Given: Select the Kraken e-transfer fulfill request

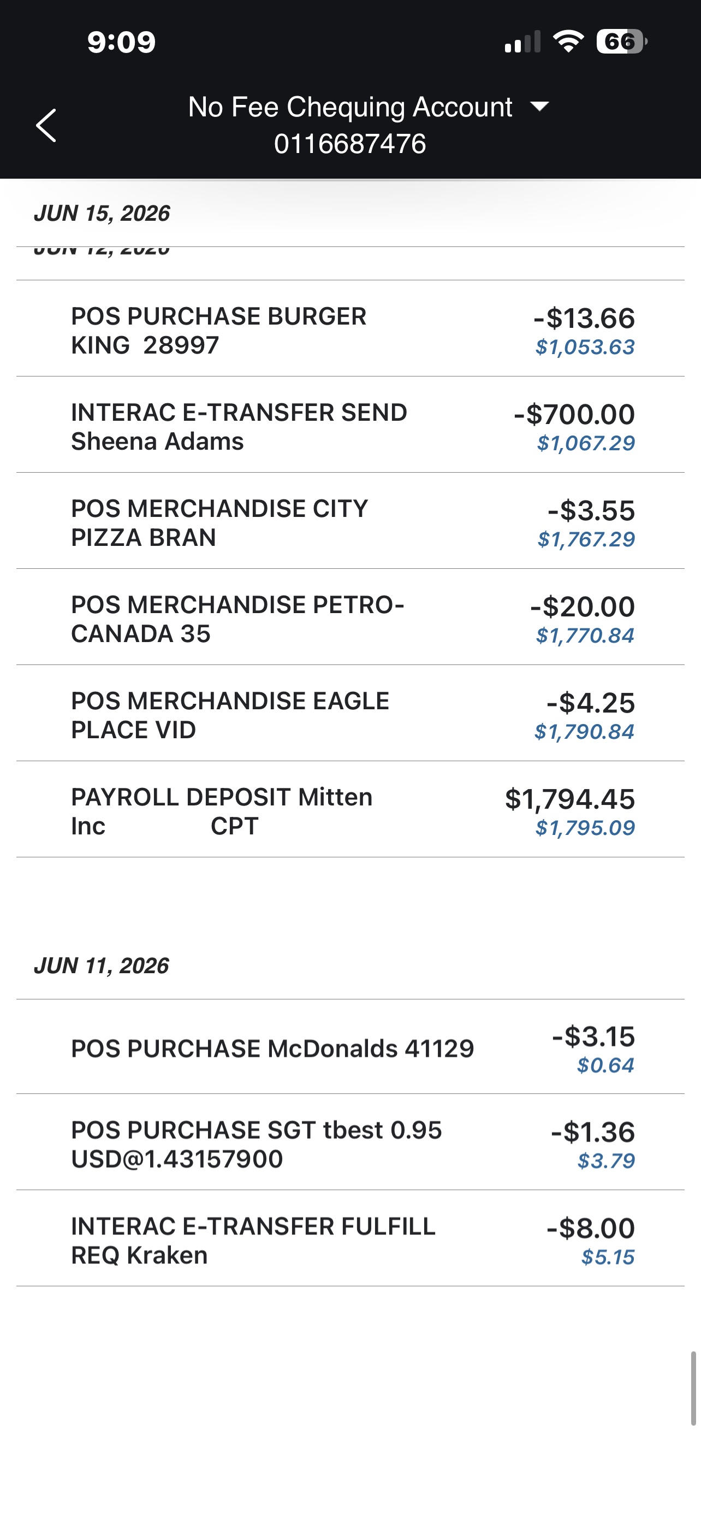Looking at the screenshot, I should (350, 1238).
